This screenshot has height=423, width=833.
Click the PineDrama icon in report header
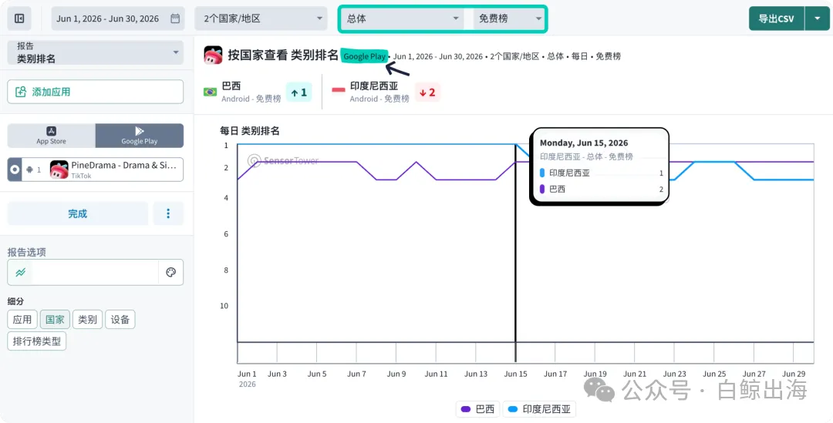(213, 55)
